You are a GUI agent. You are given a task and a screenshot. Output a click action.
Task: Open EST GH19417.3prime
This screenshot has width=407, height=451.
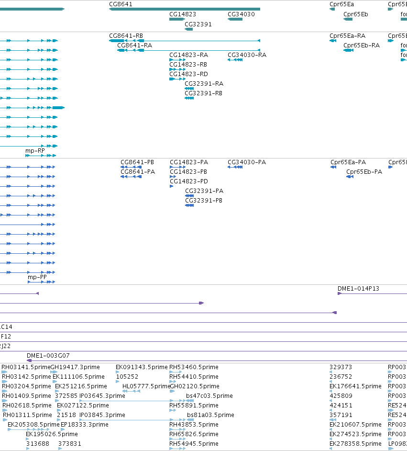(75, 367)
